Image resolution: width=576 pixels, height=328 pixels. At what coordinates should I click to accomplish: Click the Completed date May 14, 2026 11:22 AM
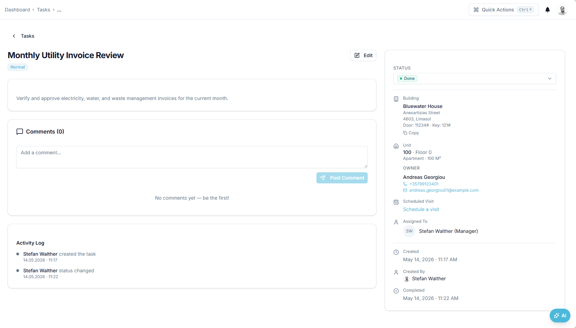(430, 298)
